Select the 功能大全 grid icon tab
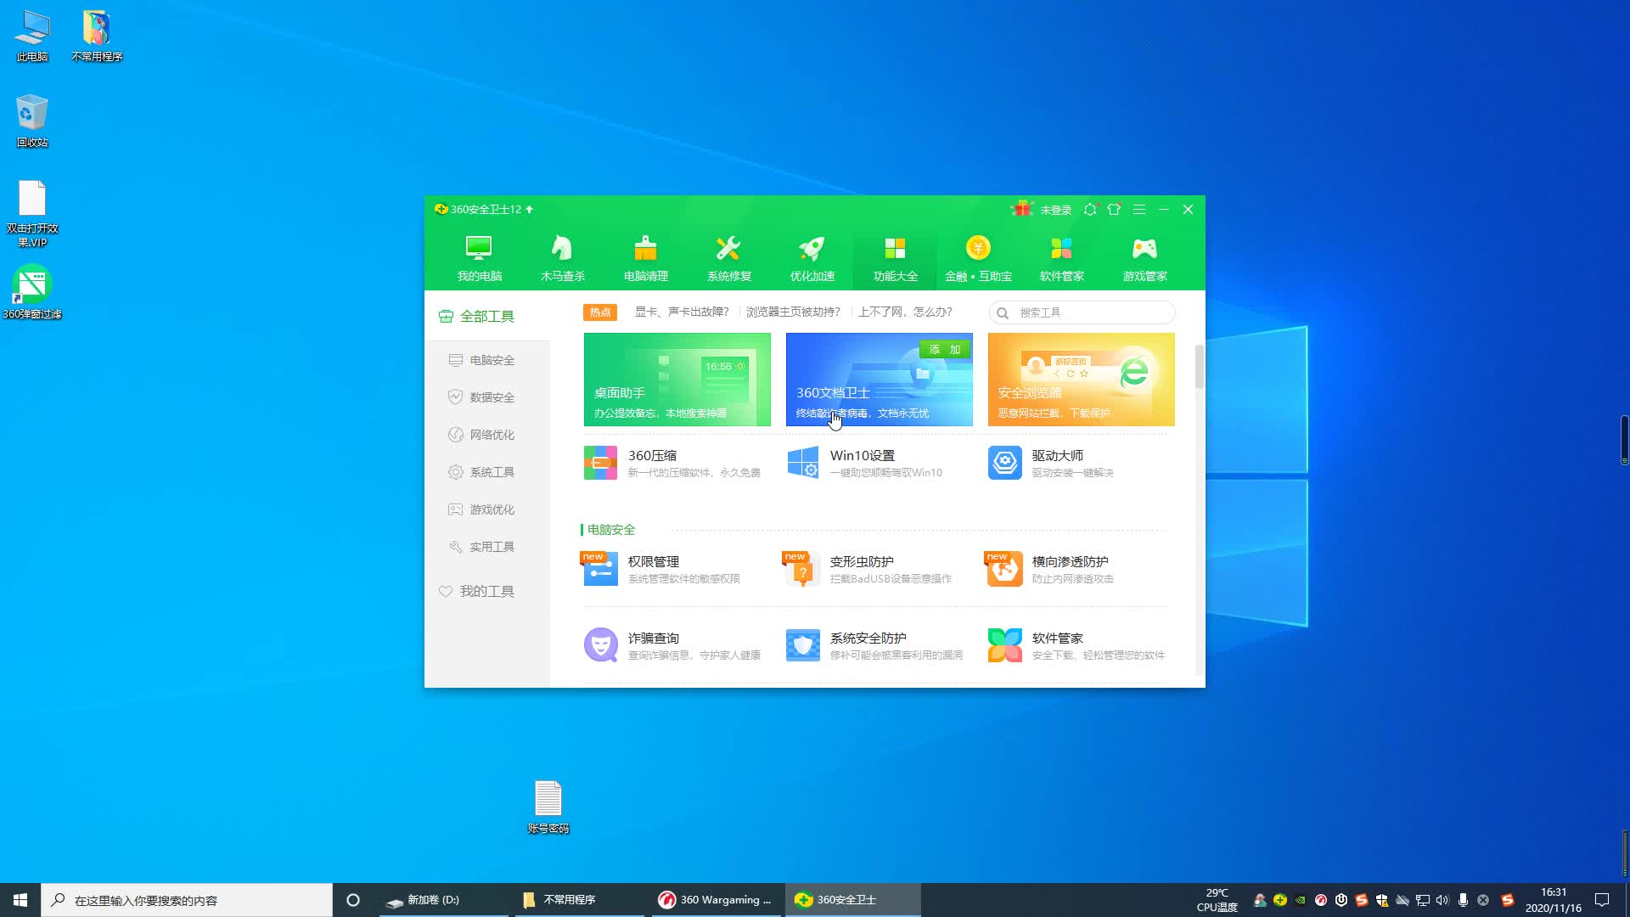This screenshot has height=917, width=1630. pyautogui.click(x=895, y=257)
